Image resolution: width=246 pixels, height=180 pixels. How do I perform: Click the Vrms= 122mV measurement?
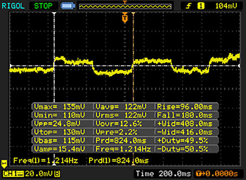[121, 115]
